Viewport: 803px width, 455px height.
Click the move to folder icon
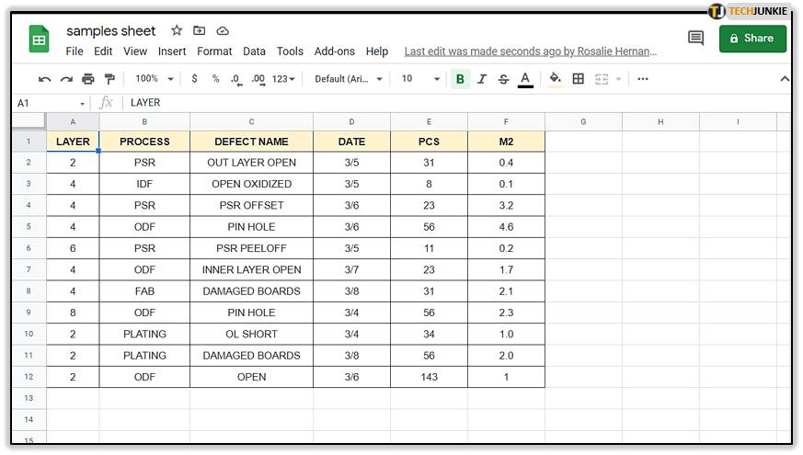point(200,31)
